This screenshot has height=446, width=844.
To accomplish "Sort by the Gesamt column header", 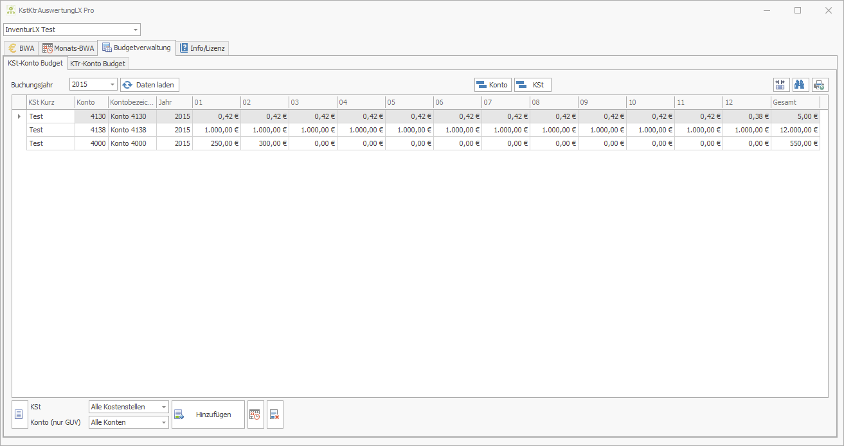I will (795, 102).
